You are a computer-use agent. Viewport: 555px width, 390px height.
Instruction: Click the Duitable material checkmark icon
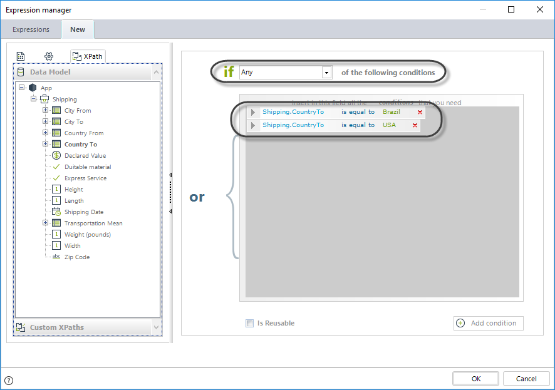point(56,167)
